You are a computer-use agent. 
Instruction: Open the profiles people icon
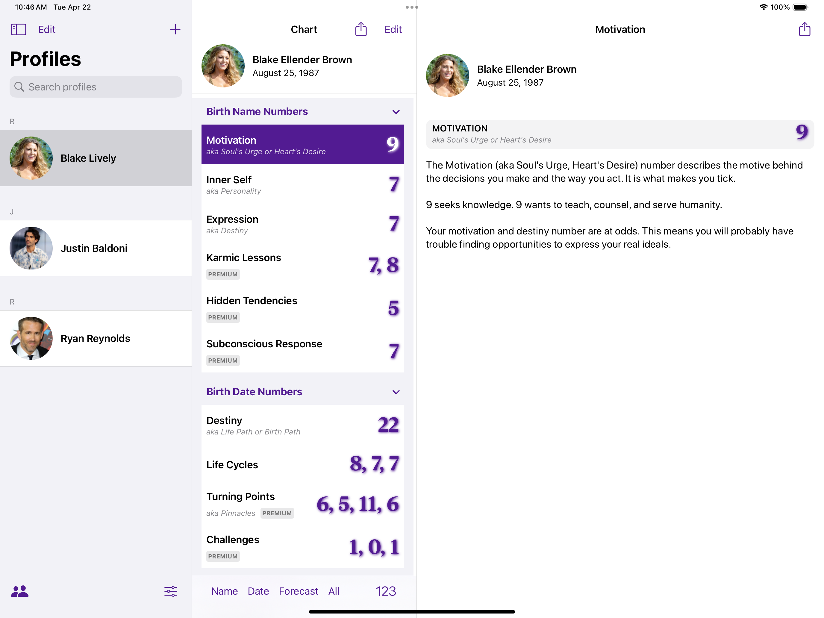coord(20,591)
